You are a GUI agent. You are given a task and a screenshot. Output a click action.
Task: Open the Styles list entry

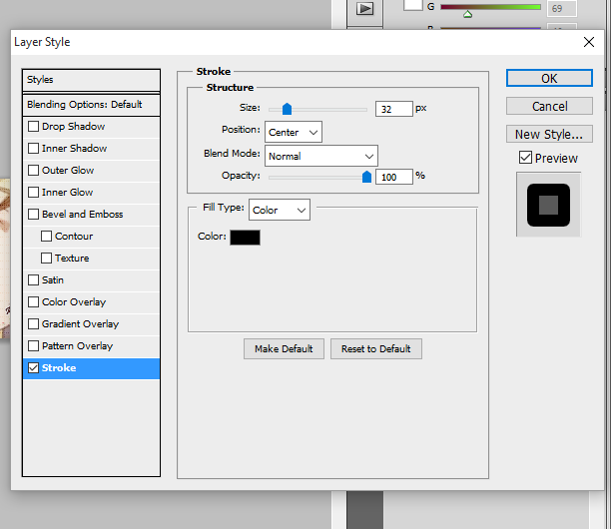[91, 80]
